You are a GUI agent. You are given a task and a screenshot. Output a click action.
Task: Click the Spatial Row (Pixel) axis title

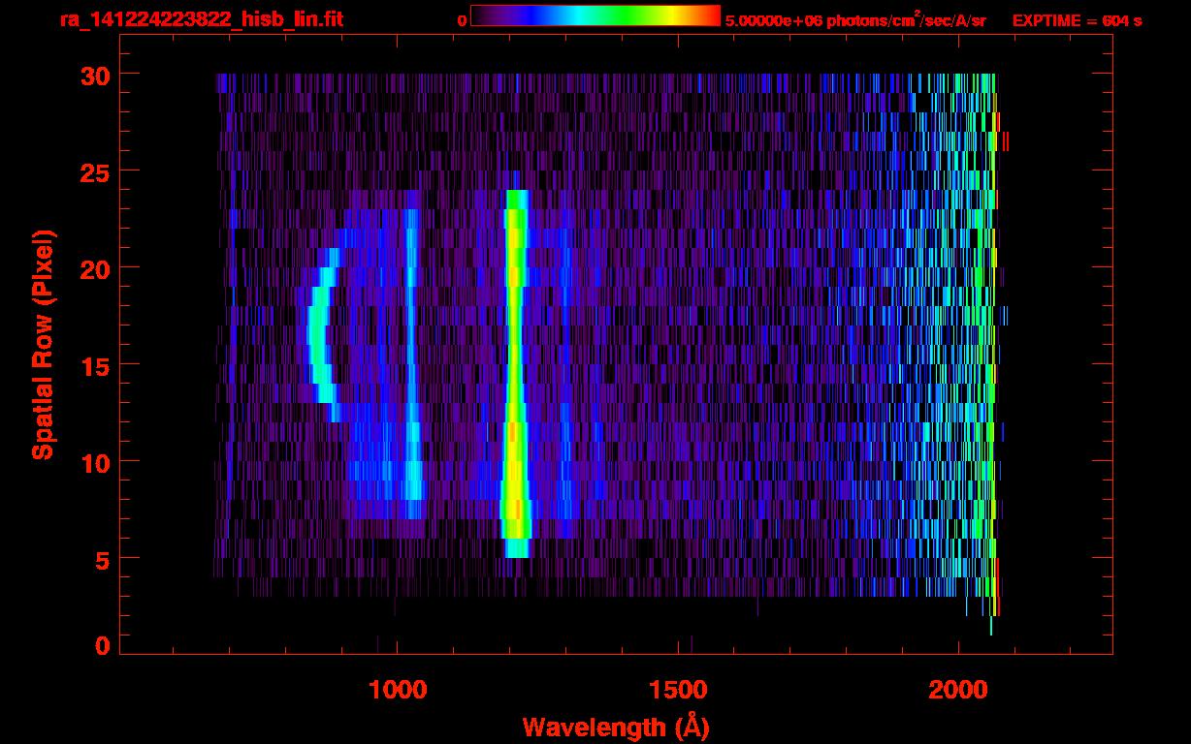pos(43,345)
